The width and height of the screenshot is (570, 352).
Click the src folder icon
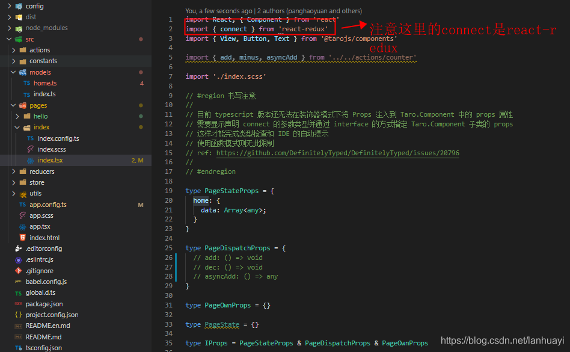pyautogui.click(x=19, y=39)
